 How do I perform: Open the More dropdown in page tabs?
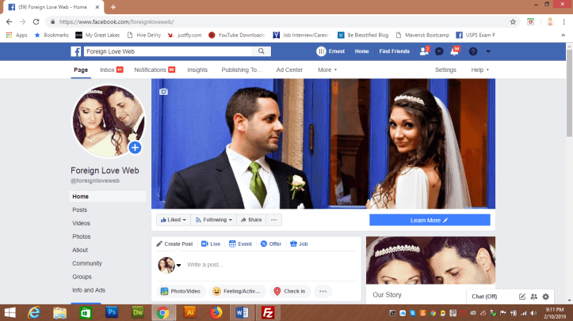click(327, 70)
